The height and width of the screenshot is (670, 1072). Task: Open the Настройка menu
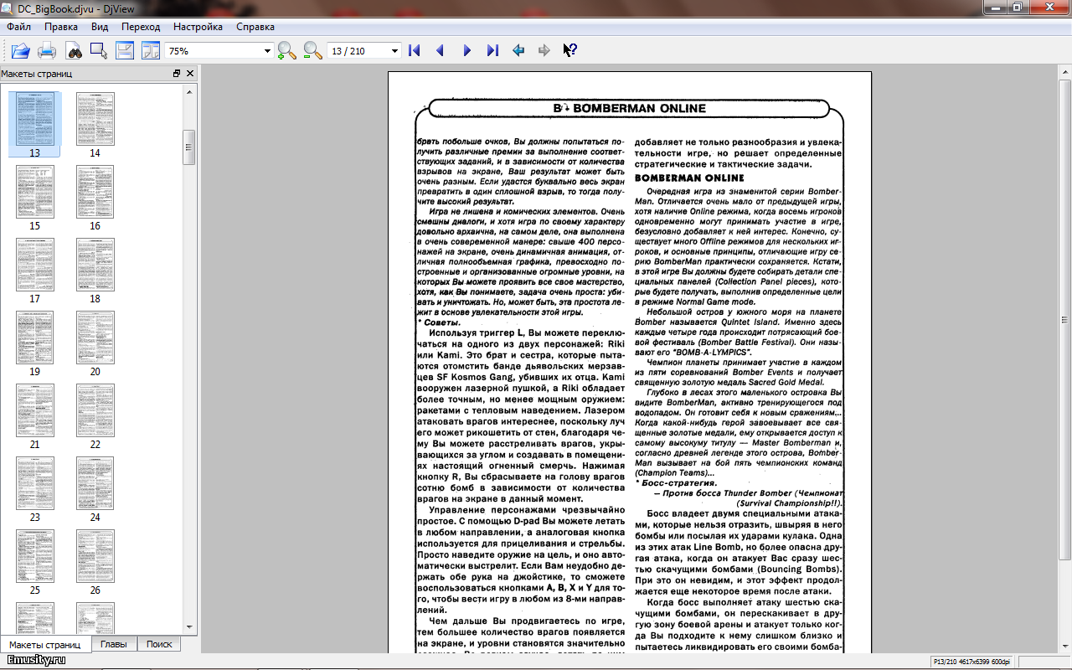tap(198, 27)
